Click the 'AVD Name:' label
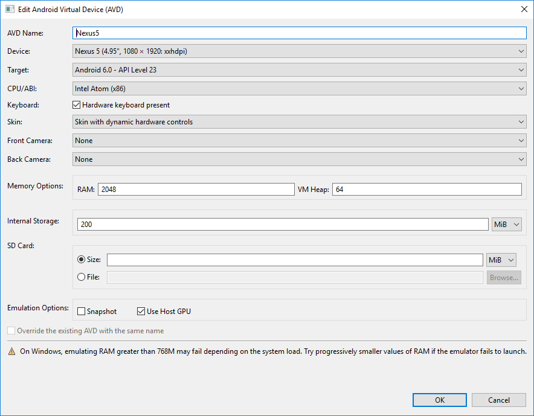The image size is (534, 416). coord(25,33)
